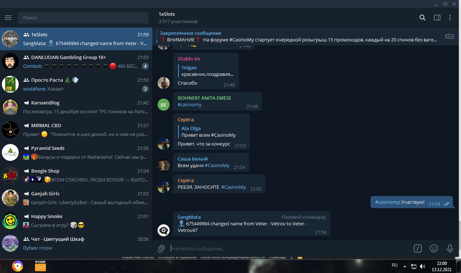This screenshot has height=273, width=461.
Task: Open the KarssenBlog channel
Action: click(76, 107)
